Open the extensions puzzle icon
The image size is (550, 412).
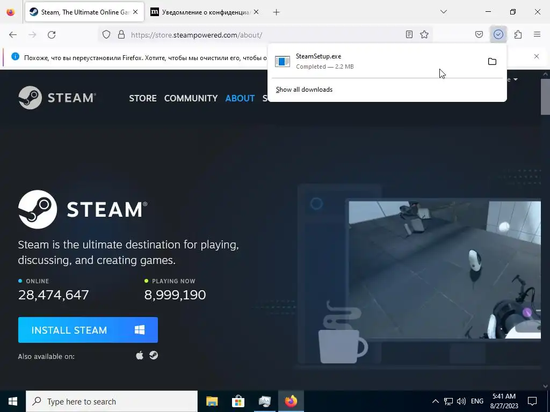pos(518,35)
